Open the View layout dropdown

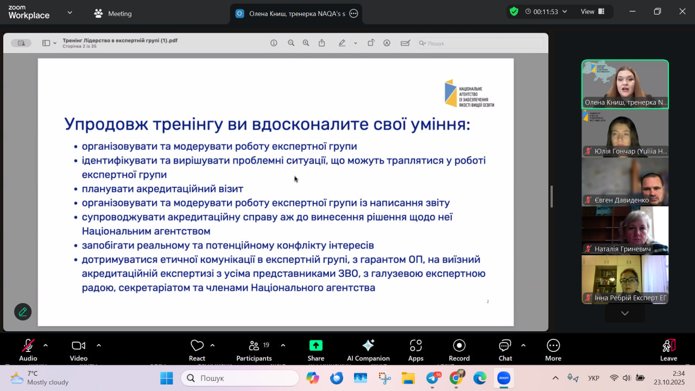pyautogui.click(x=593, y=11)
